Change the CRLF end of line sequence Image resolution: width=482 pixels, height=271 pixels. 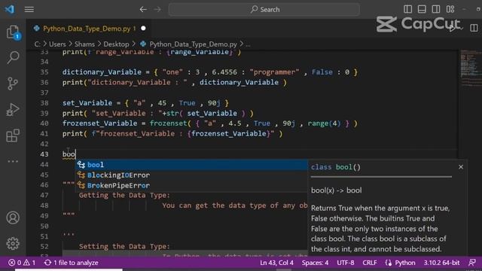click(370, 263)
